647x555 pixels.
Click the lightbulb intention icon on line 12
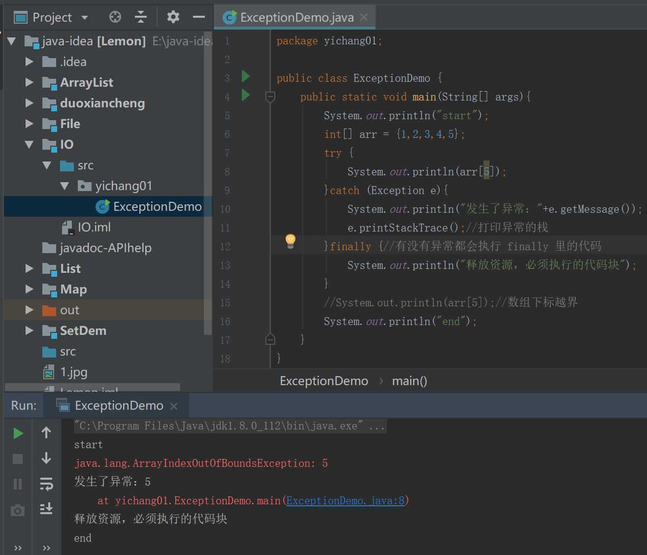coord(291,241)
